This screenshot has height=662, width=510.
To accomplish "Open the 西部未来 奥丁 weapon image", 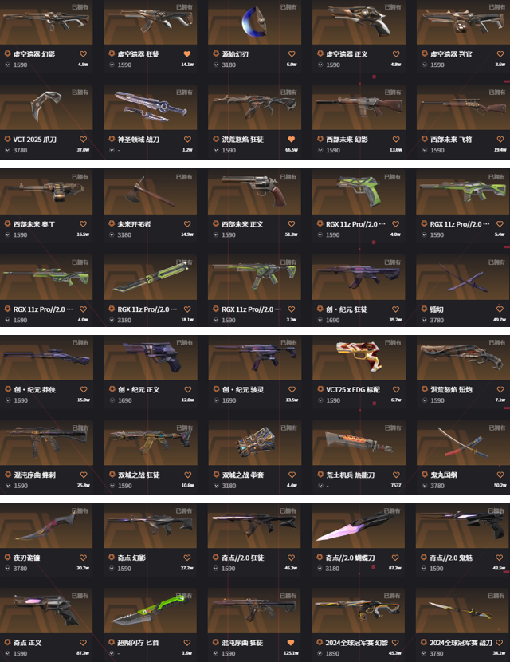I will pyautogui.click(x=46, y=191).
